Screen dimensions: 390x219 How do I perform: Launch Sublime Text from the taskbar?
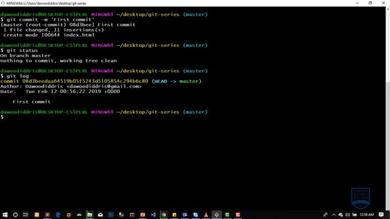[x=48, y=215]
